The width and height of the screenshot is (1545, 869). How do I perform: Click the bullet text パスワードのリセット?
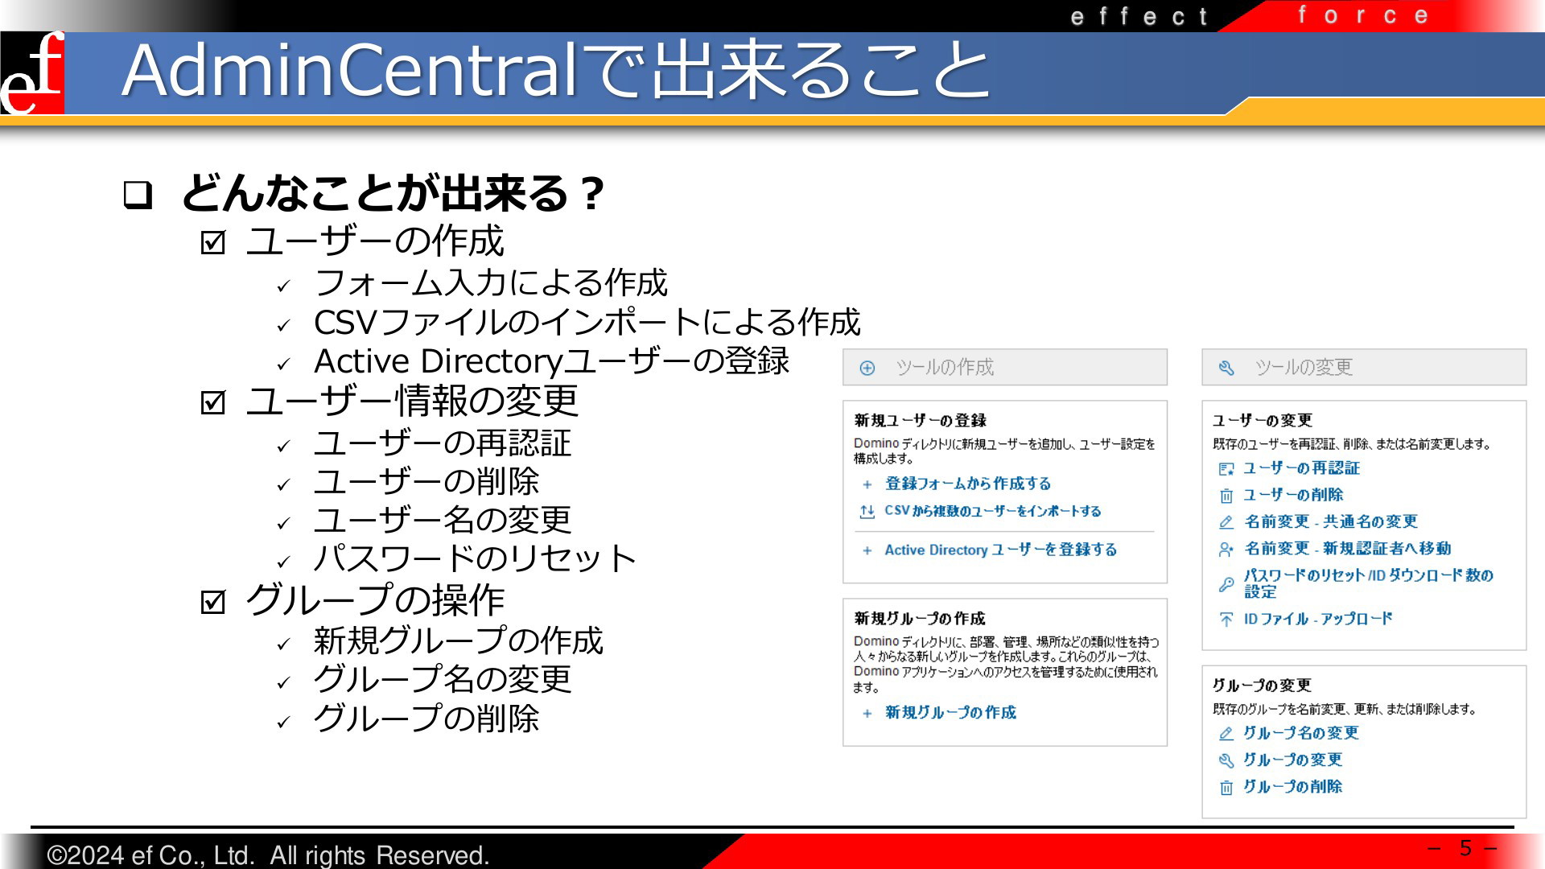coord(475,559)
